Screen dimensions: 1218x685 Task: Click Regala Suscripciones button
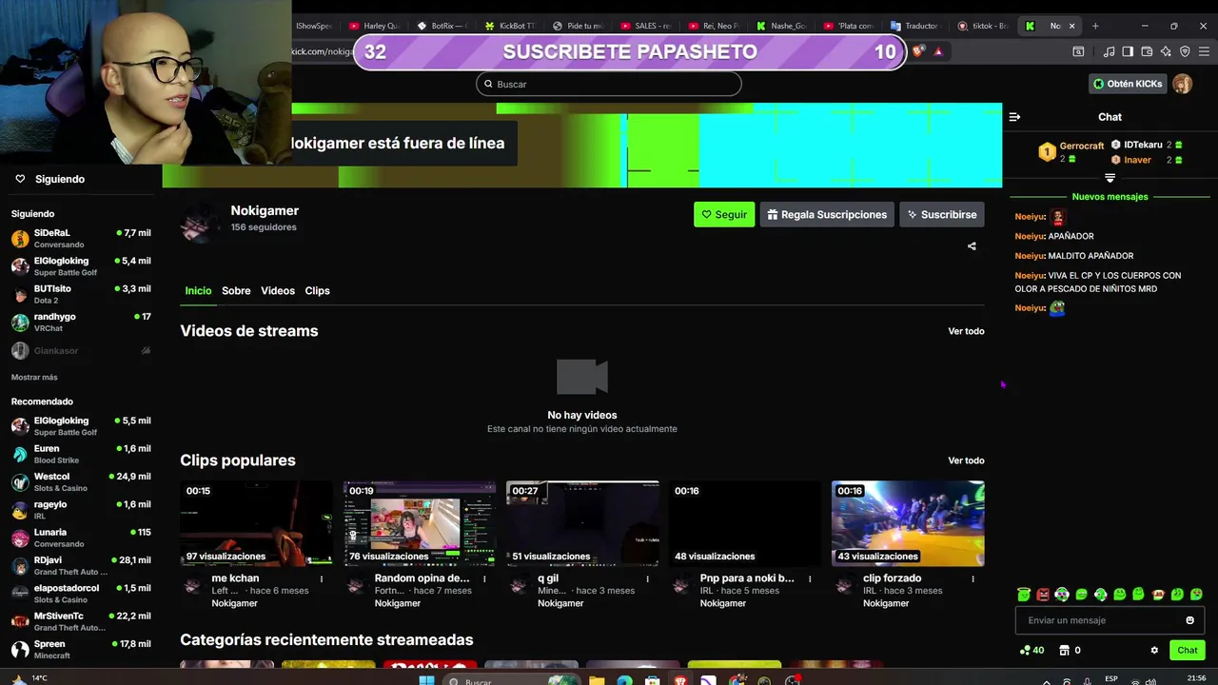click(827, 215)
